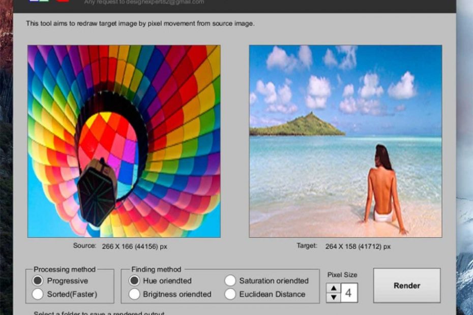Click the tool description text at top

coord(140,24)
